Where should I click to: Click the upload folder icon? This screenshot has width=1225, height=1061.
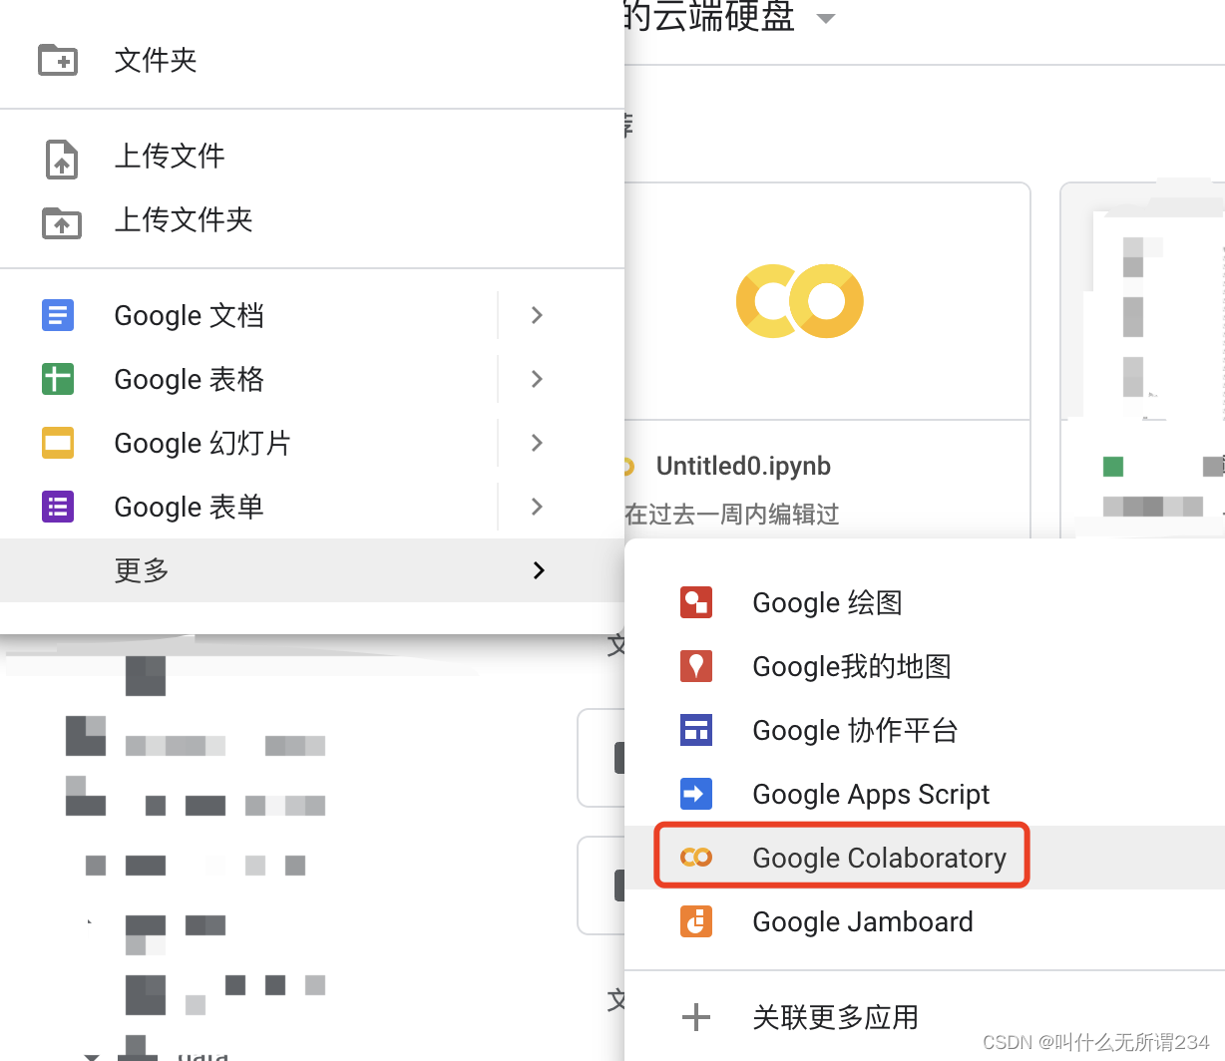(62, 222)
